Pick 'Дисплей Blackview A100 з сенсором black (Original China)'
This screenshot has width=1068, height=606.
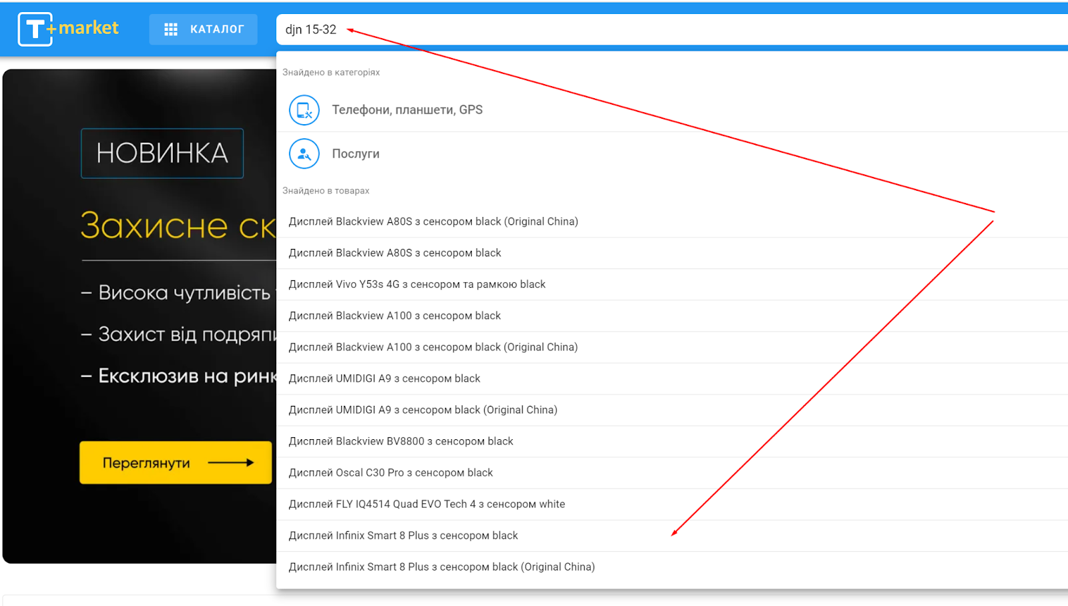click(672, 347)
